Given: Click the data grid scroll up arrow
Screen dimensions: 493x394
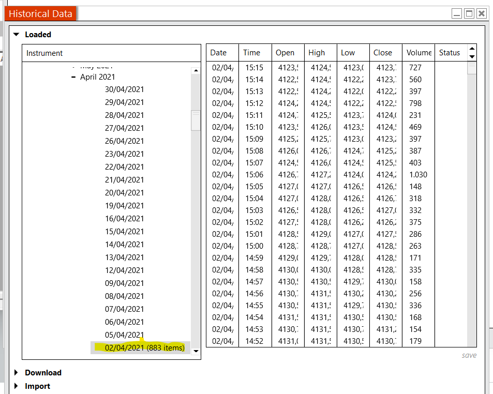Looking at the screenshot, I should pyautogui.click(x=472, y=49).
